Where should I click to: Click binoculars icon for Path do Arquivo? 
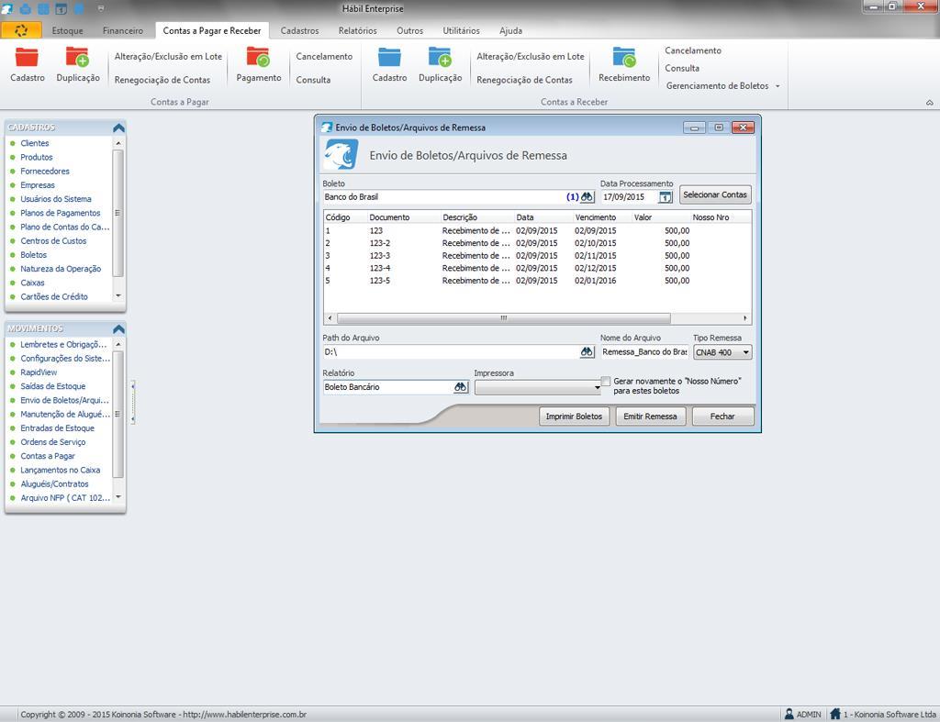coord(587,351)
